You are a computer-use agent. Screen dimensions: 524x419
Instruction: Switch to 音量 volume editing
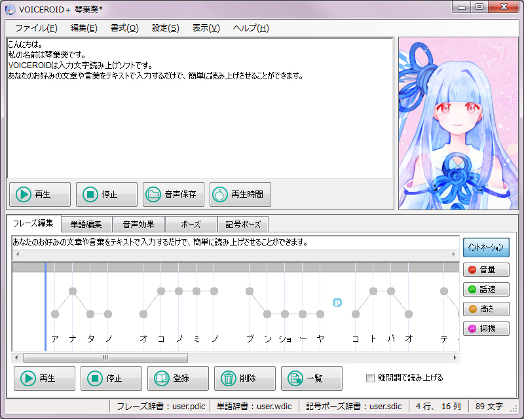(x=486, y=270)
